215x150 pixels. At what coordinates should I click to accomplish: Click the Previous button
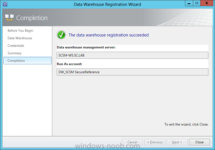tap(155, 142)
